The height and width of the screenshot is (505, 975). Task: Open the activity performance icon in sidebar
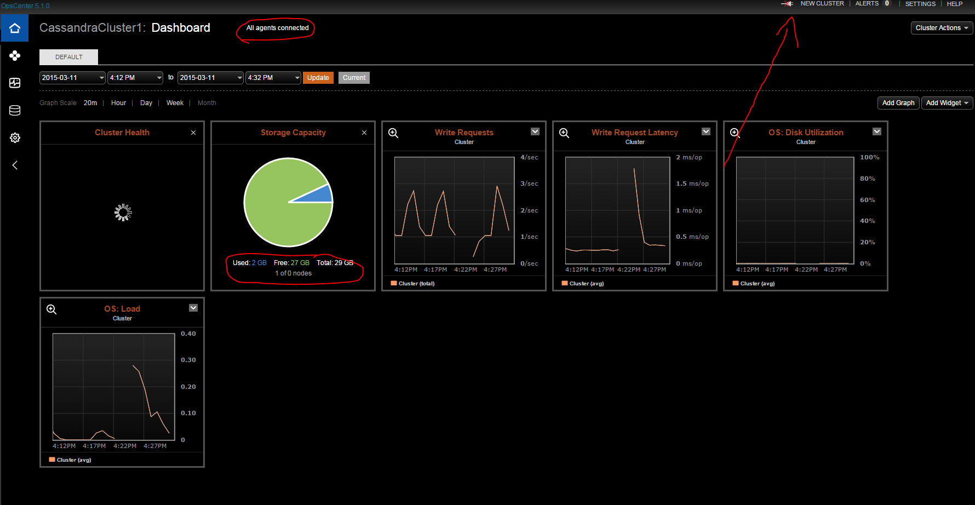pos(15,83)
